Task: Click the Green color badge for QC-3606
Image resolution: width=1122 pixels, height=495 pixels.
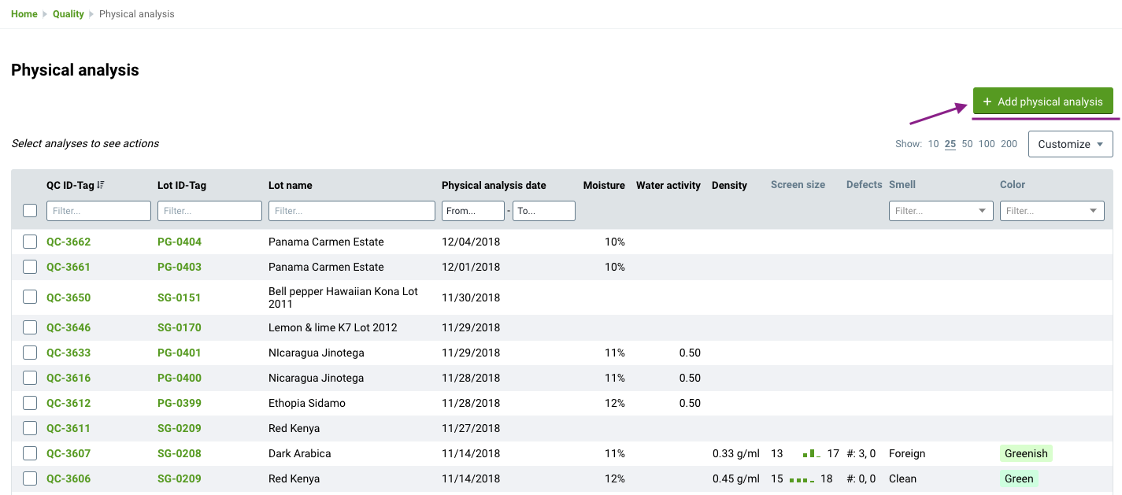Action: tap(1019, 478)
